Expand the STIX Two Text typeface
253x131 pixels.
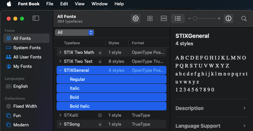(x=60, y=62)
